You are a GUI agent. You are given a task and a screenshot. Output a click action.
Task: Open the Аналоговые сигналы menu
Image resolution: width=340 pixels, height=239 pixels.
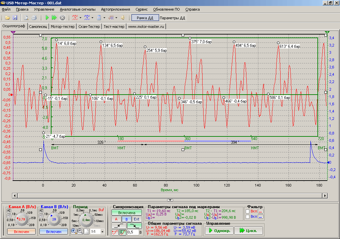(78, 9)
